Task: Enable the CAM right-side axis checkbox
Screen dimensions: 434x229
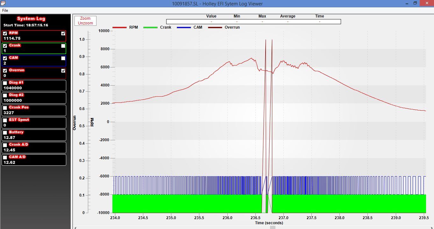Action: coord(63,58)
